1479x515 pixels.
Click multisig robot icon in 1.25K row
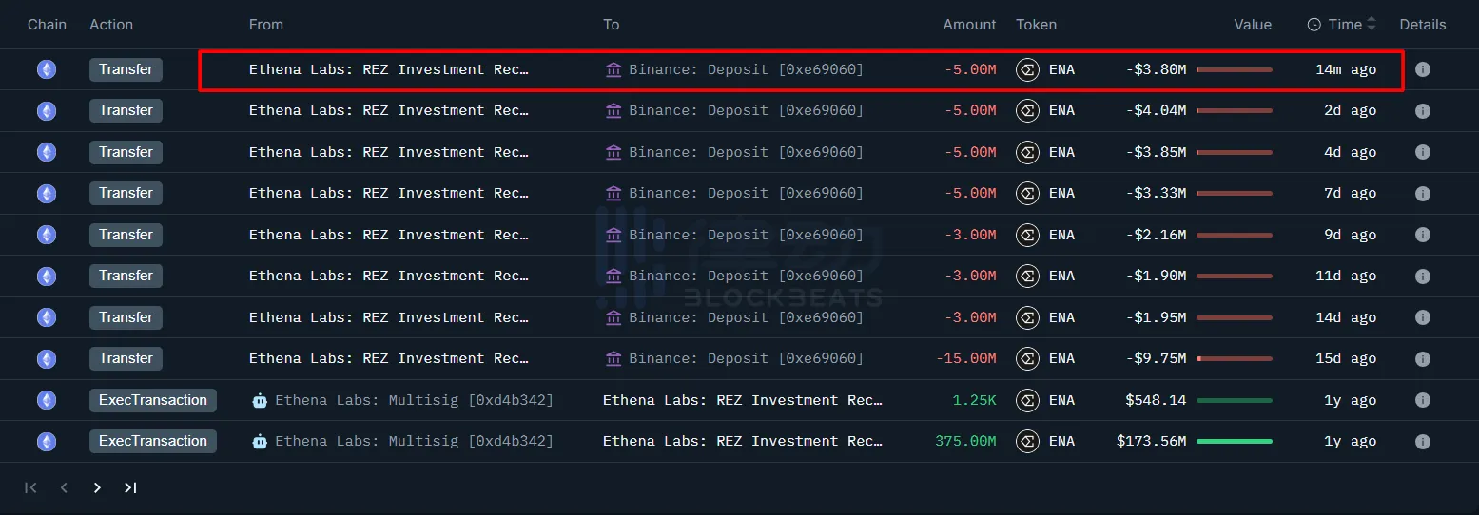[x=260, y=400]
